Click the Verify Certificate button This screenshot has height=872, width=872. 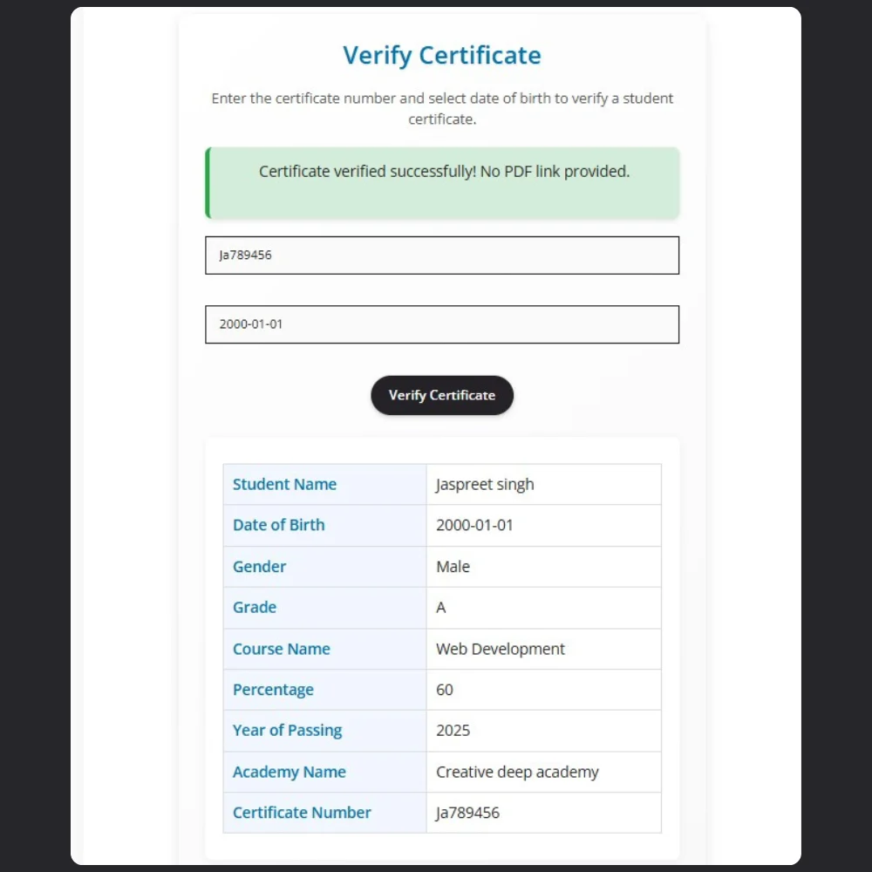pos(442,395)
